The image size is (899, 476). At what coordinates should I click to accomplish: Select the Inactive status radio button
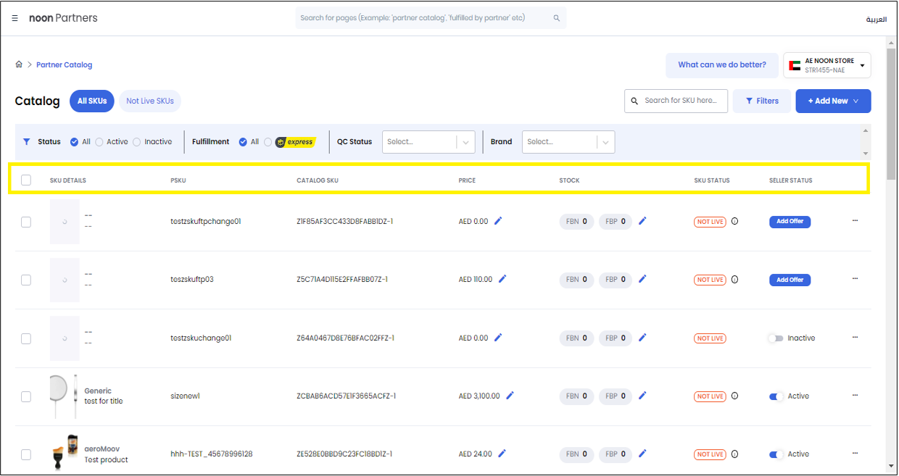point(136,142)
